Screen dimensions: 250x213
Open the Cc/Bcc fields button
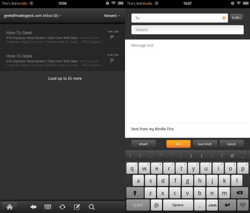click(x=237, y=18)
